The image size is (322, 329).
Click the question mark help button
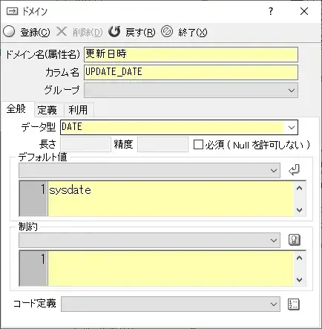click(x=271, y=11)
